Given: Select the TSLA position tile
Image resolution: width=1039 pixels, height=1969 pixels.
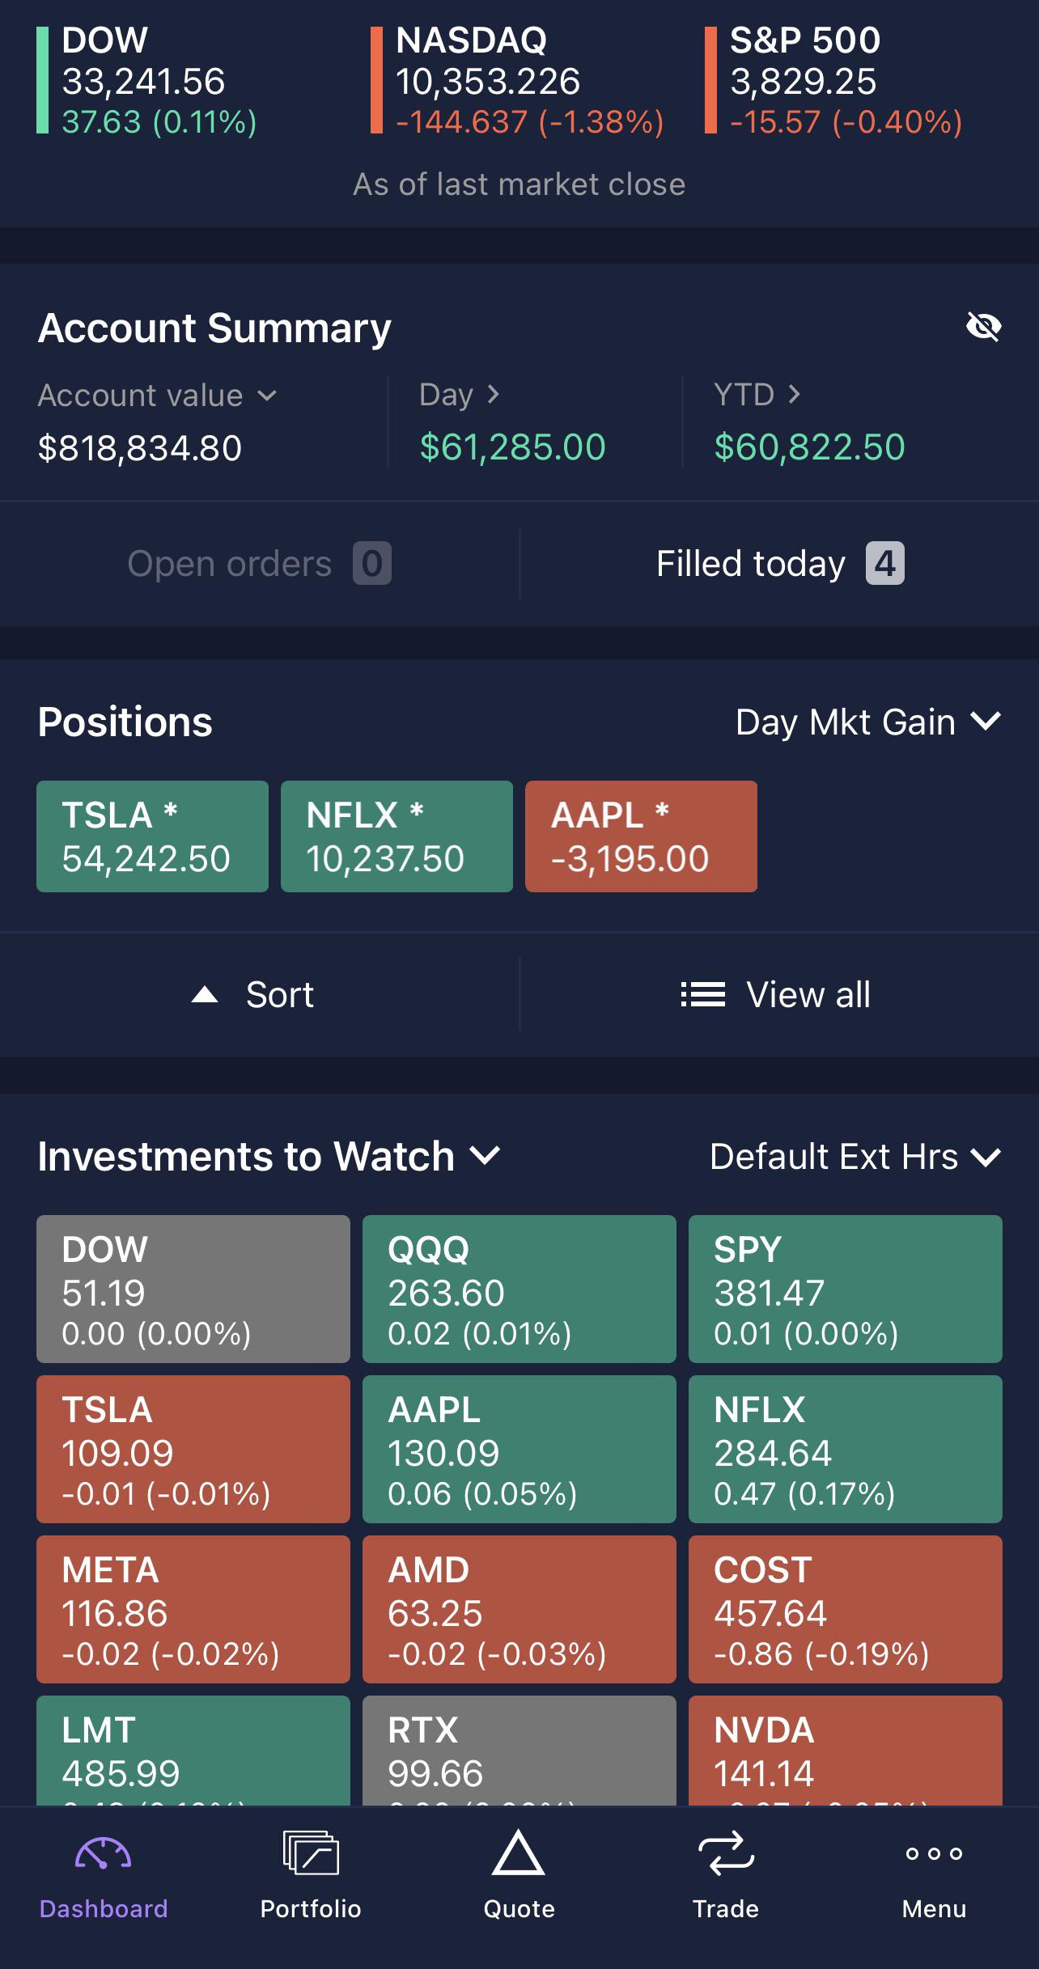Looking at the screenshot, I should pyautogui.click(x=152, y=836).
